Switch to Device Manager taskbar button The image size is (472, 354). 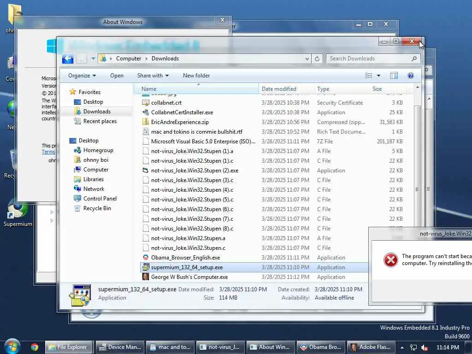tap(120, 347)
